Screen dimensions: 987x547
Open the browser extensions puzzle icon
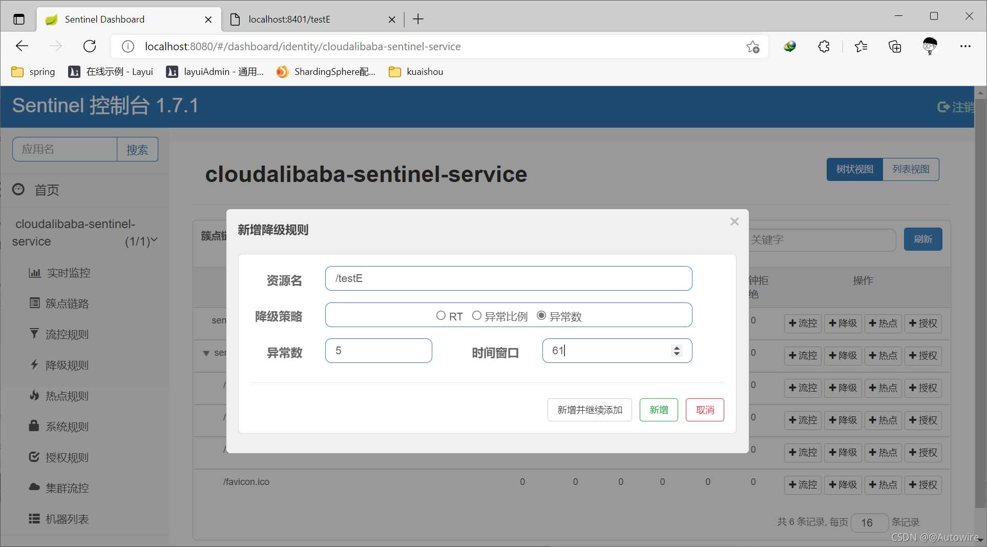[x=824, y=47]
